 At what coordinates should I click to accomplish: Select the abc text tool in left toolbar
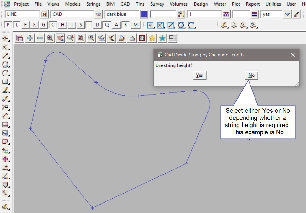click(5, 91)
